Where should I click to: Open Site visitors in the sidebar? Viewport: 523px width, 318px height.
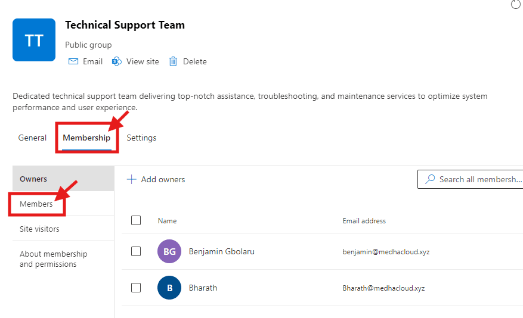[39, 229]
